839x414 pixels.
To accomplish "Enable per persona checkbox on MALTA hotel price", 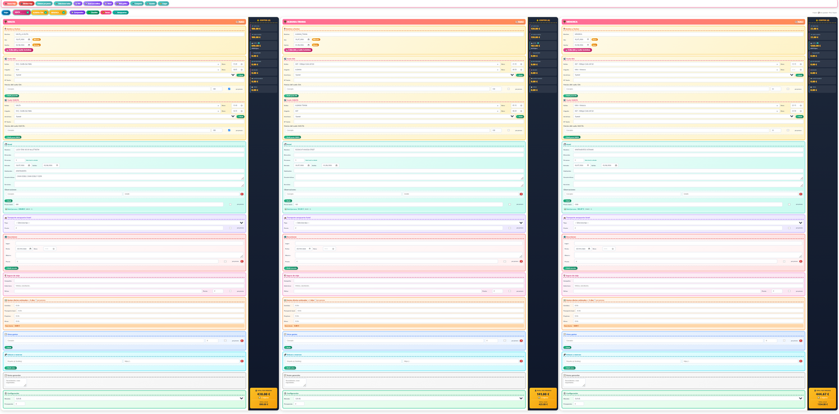I will coord(230,204).
